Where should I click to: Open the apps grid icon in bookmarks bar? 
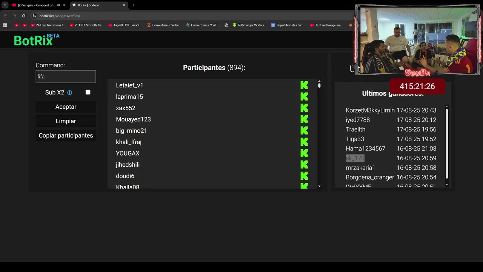coord(5,25)
